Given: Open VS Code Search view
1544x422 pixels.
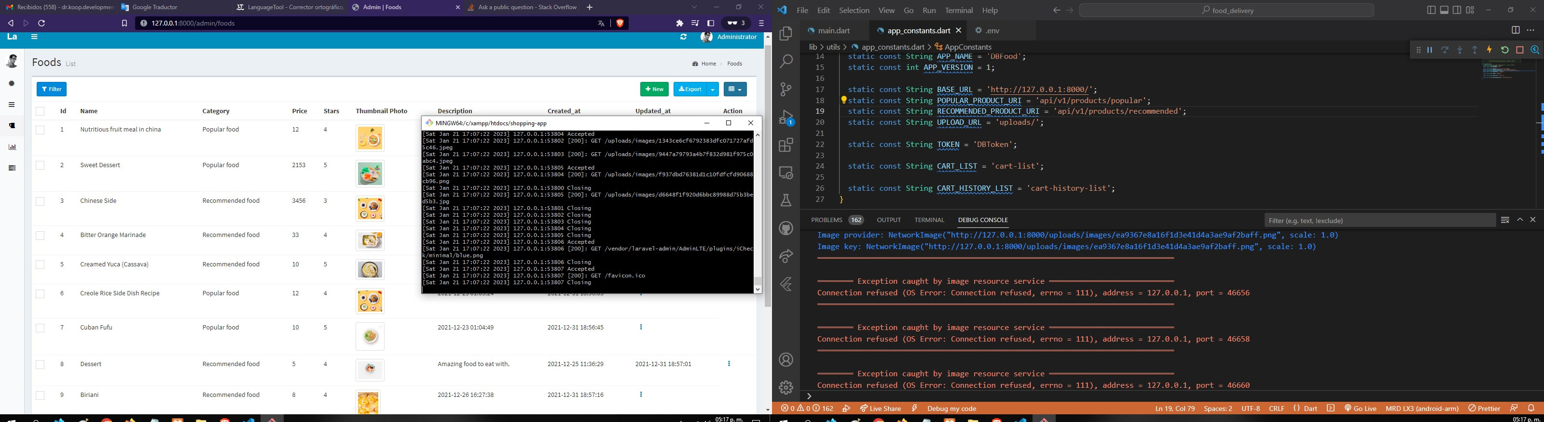Looking at the screenshot, I should coord(786,62).
